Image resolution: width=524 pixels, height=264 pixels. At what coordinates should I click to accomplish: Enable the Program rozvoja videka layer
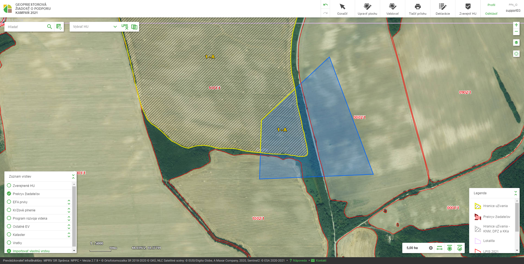[x=9, y=218]
